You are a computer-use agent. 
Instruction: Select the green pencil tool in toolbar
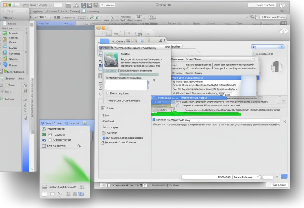(x=92, y=17)
